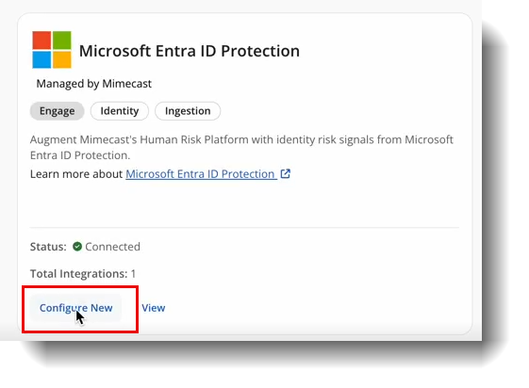
Task: Click the red square of Microsoft logo
Action: [41, 40]
